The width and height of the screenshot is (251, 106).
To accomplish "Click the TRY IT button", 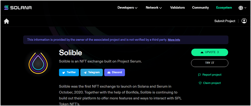I will click(209, 63).
